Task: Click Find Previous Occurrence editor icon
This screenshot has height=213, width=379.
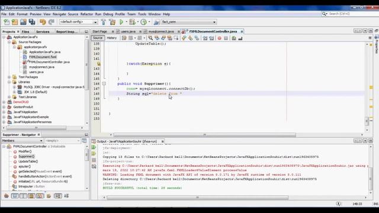Action: tap(157, 38)
